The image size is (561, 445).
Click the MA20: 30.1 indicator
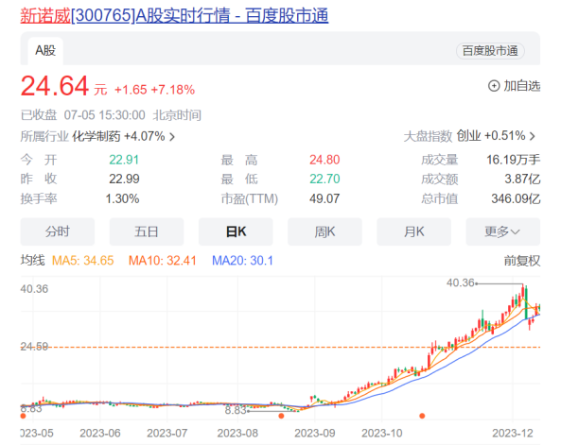tap(242, 261)
